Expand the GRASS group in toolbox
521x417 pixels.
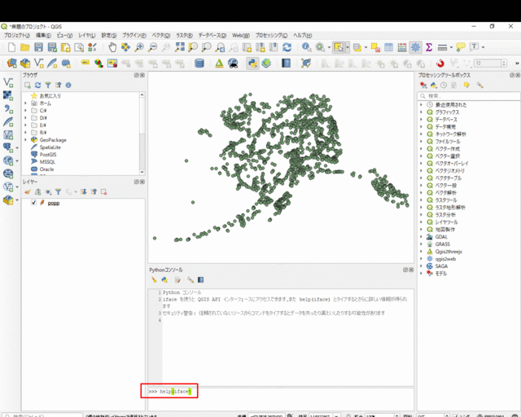pos(421,244)
